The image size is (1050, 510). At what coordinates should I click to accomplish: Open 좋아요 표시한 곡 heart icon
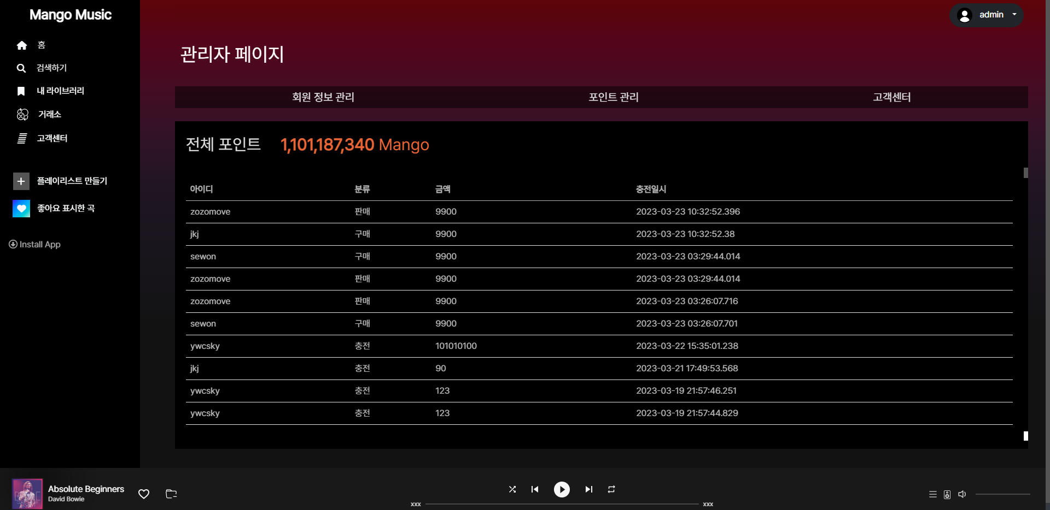21,208
